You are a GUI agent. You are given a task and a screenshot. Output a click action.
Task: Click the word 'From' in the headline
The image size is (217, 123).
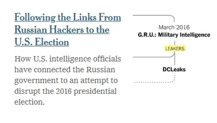(110, 17)
